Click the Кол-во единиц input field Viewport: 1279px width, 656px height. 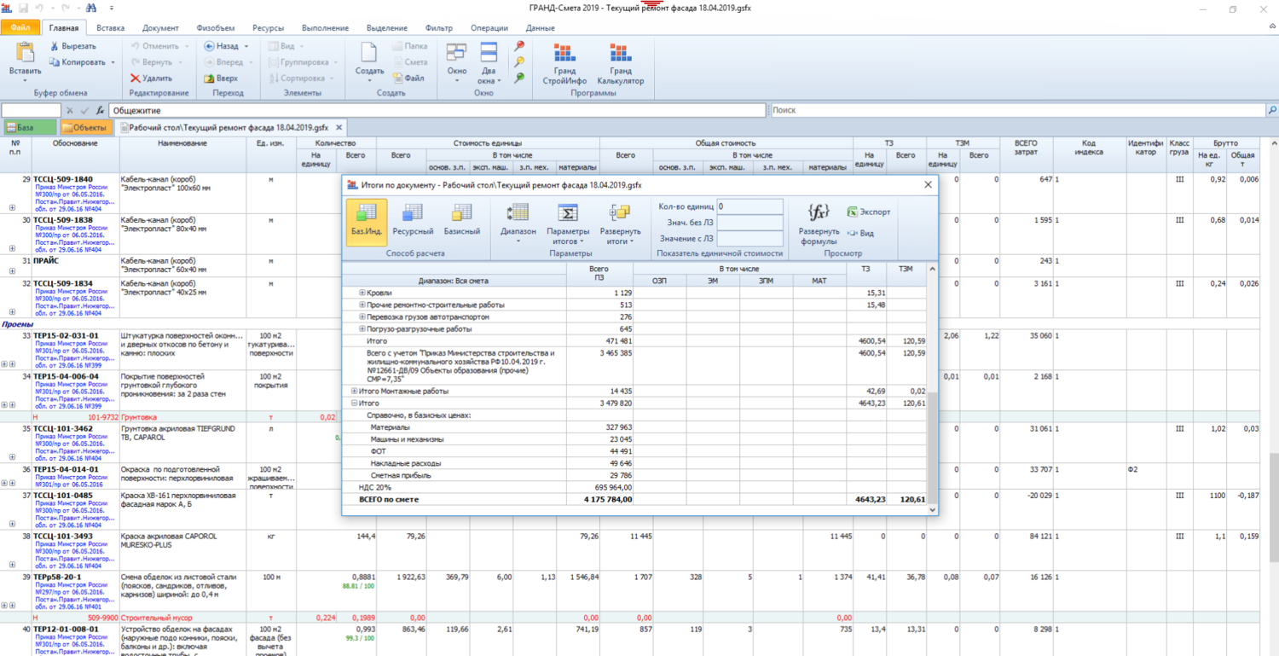749,206
